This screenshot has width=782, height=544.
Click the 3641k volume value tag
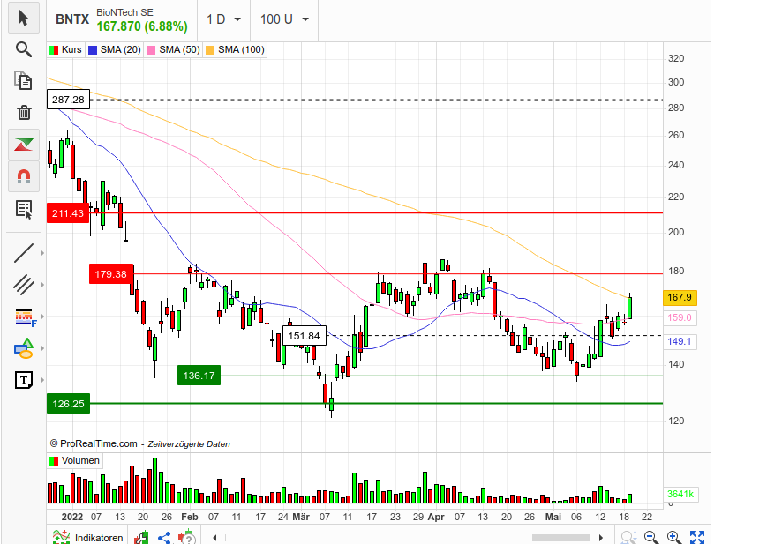tap(680, 494)
